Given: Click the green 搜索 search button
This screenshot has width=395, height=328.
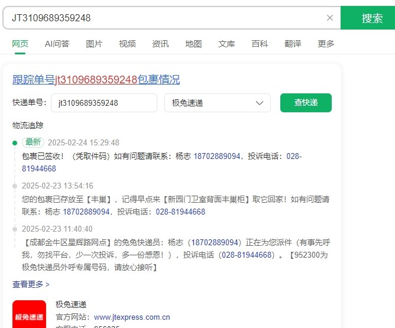Looking at the screenshot, I should (368, 18).
